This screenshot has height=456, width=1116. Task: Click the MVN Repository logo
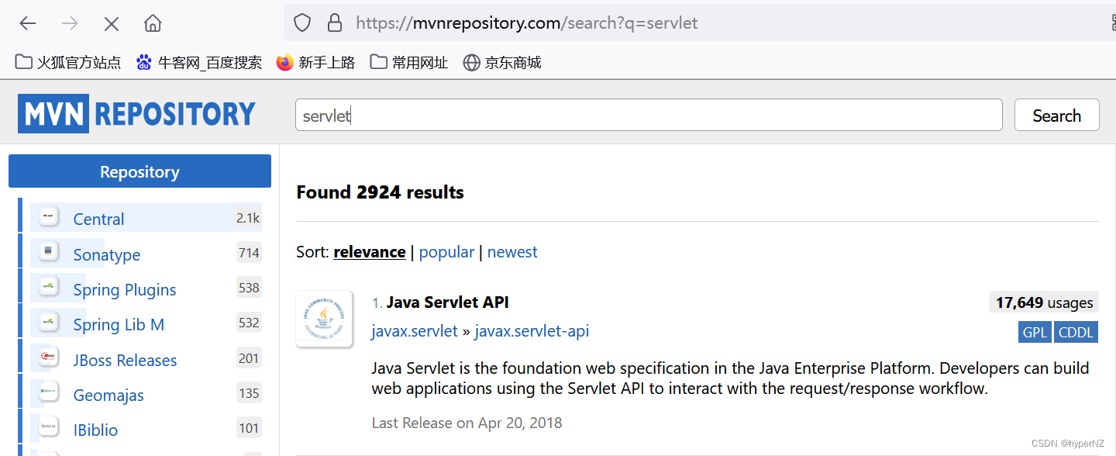tap(136, 114)
